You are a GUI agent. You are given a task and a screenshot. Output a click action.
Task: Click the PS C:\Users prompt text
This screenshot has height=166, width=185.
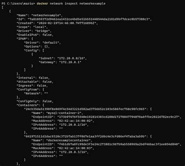(x=18, y=4)
